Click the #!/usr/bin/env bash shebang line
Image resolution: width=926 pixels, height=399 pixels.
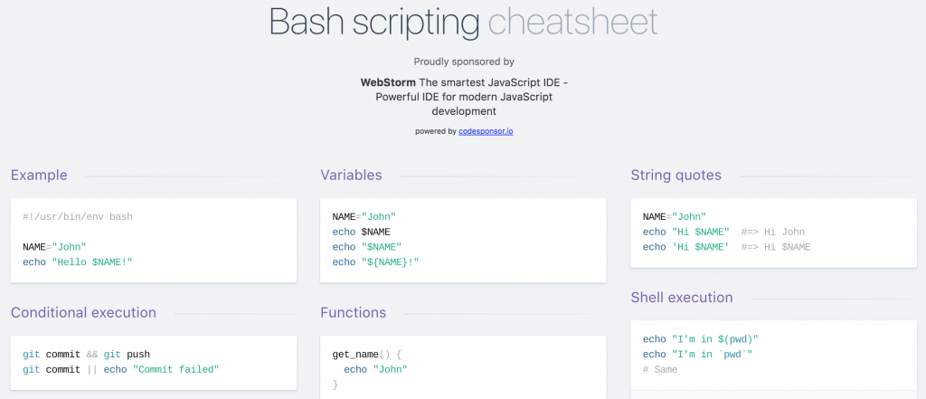[x=78, y=217]
